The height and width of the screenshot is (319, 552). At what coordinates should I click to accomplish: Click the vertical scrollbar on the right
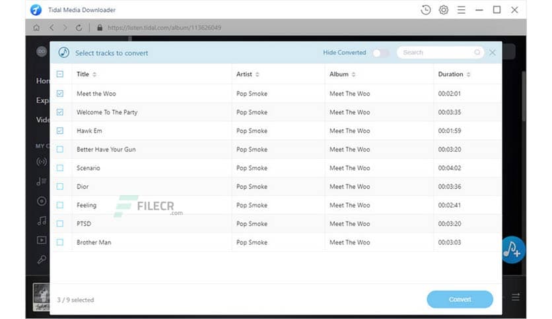(x=524, y=97)
